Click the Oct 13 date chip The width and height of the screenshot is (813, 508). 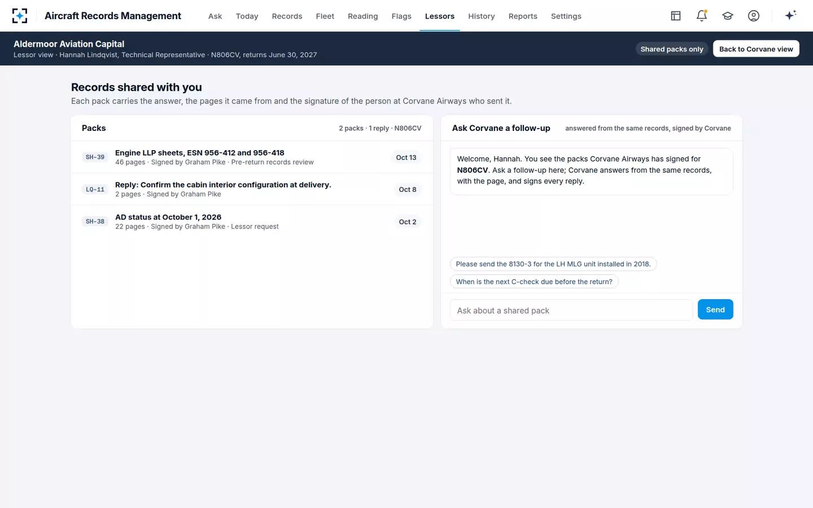coord(406,157)
